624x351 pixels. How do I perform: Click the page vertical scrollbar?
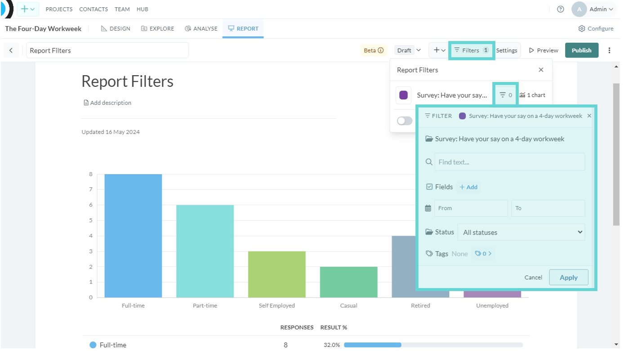[x=616, y=154]
